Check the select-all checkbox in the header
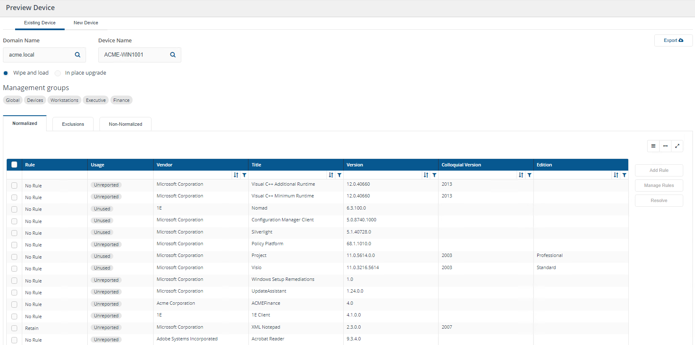695x345 pixels. click(14, 165)
